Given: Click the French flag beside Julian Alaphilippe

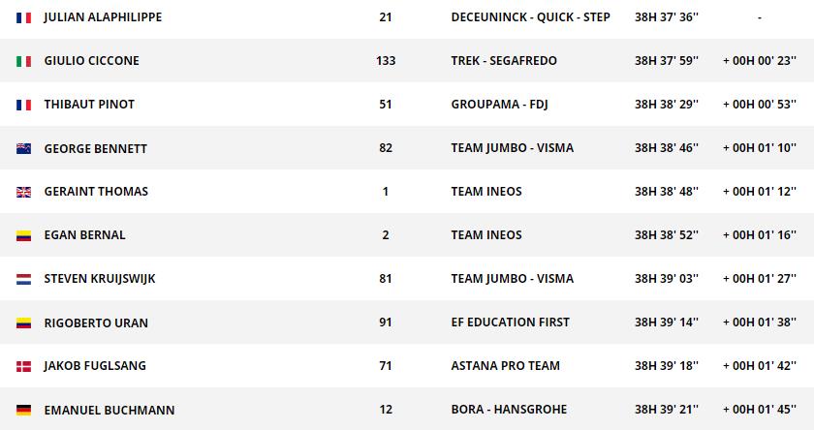Looking at the screenshot, I should point(23,17).
